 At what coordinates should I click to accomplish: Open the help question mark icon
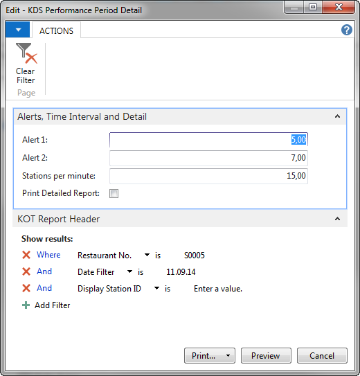[347, 30]
